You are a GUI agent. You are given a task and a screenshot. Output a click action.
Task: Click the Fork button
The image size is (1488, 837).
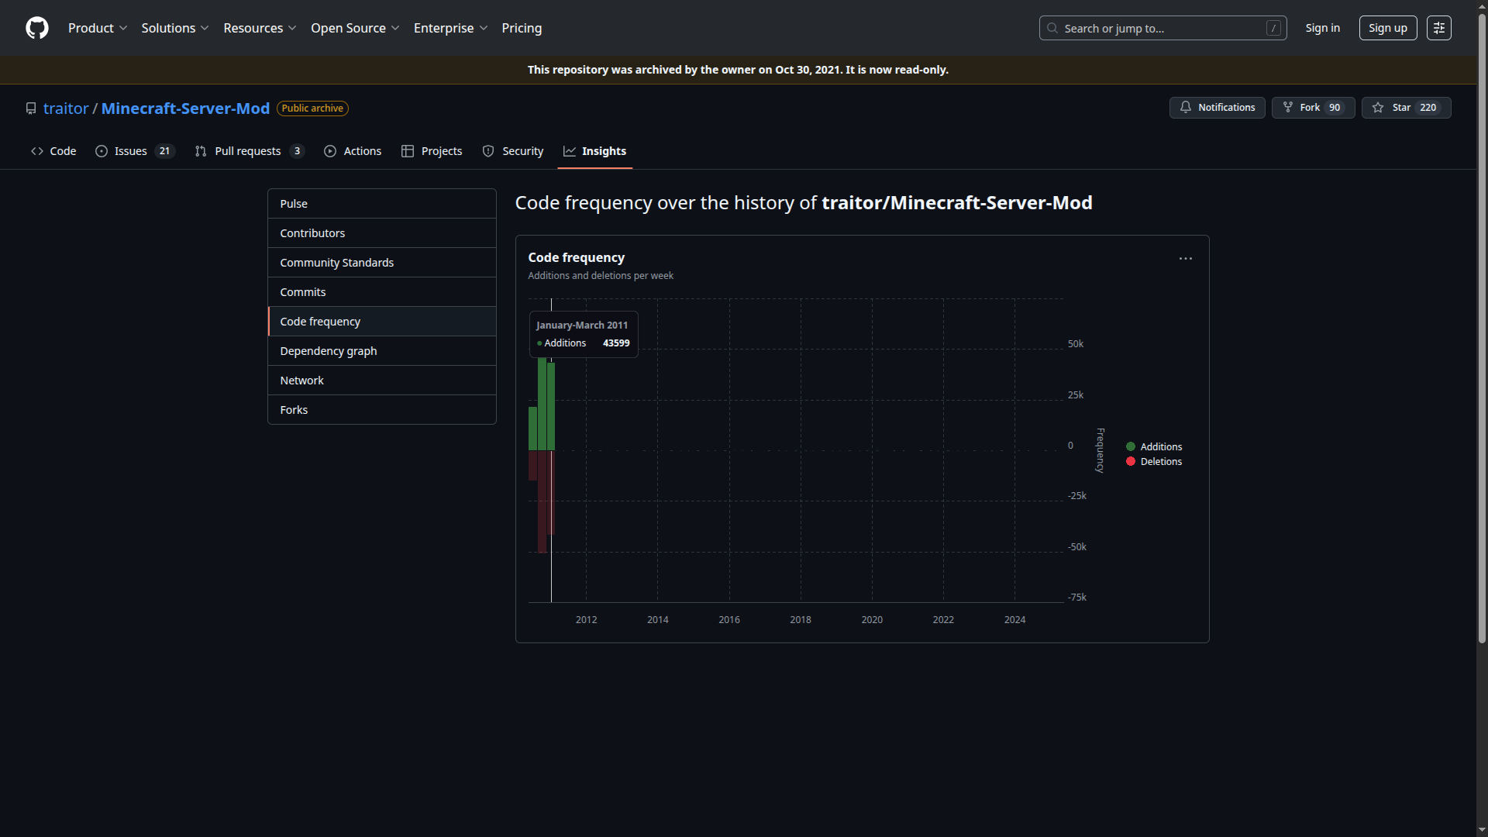pos(1313,108)
